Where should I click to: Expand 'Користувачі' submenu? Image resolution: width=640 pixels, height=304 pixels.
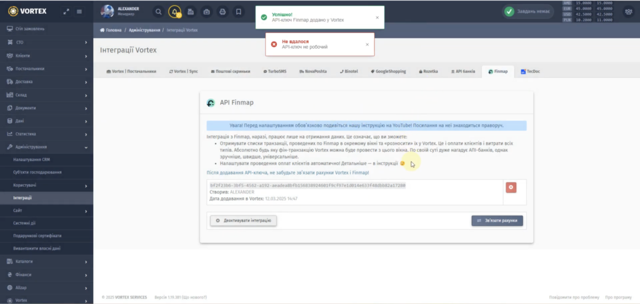(x=46, y=185)
